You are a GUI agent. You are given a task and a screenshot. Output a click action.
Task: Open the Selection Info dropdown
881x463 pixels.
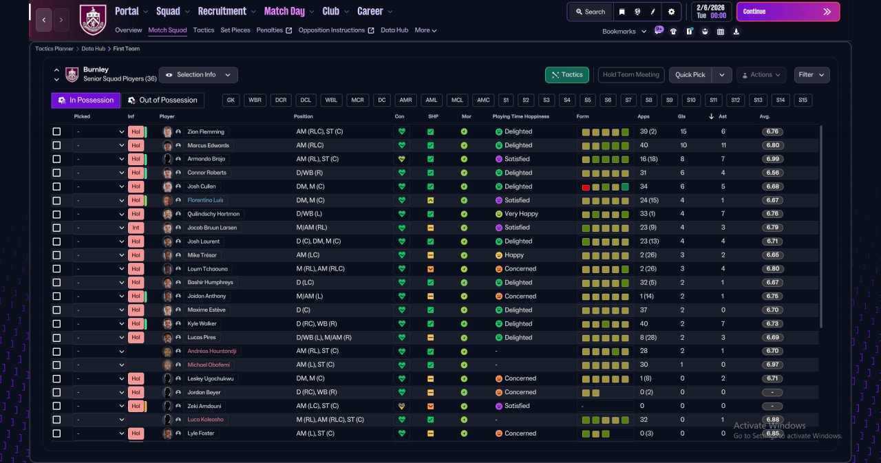click(x=198, y=74)
